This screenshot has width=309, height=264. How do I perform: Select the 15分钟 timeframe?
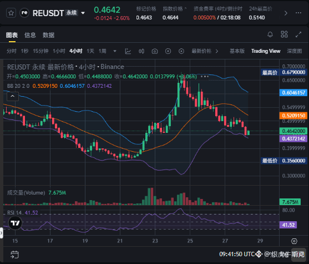click(40, 51)
